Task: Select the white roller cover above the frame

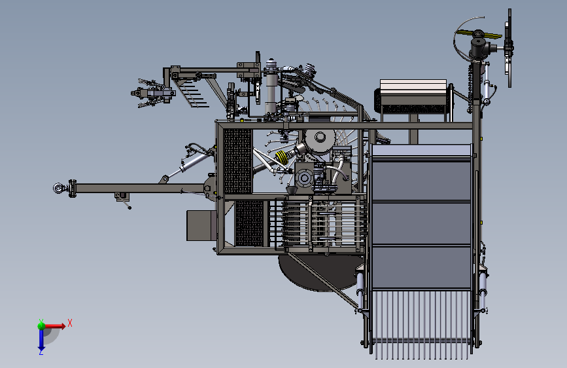Action: pos(413,87)
